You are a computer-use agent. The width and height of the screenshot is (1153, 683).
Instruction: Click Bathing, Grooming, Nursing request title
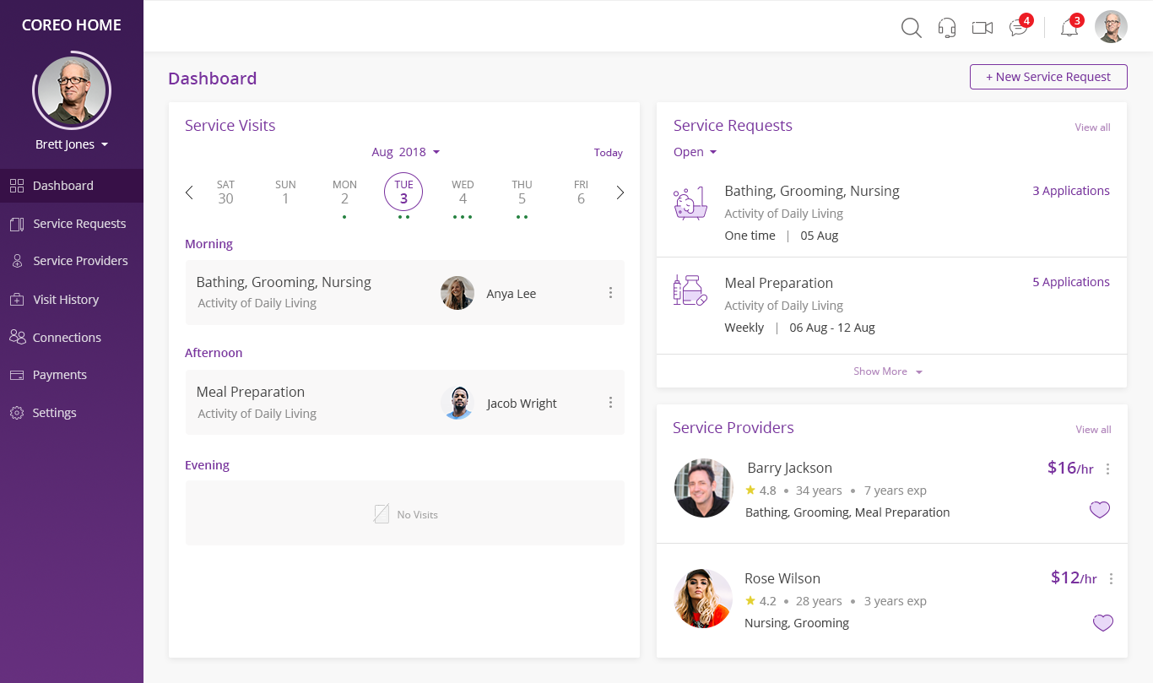(812, 191)
